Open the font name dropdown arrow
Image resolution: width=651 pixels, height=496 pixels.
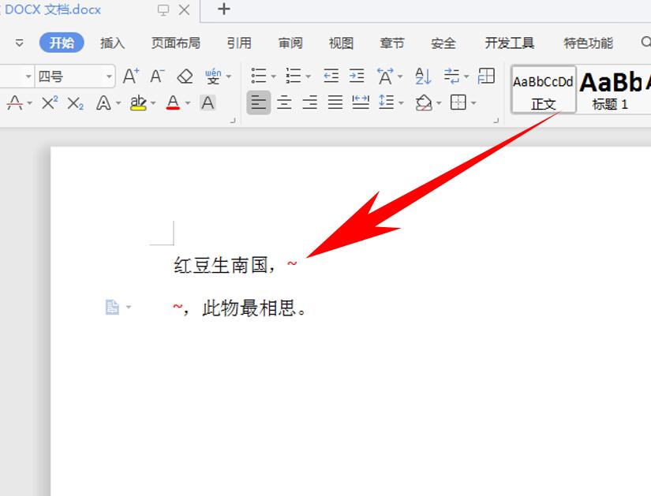tap(28, 76)
